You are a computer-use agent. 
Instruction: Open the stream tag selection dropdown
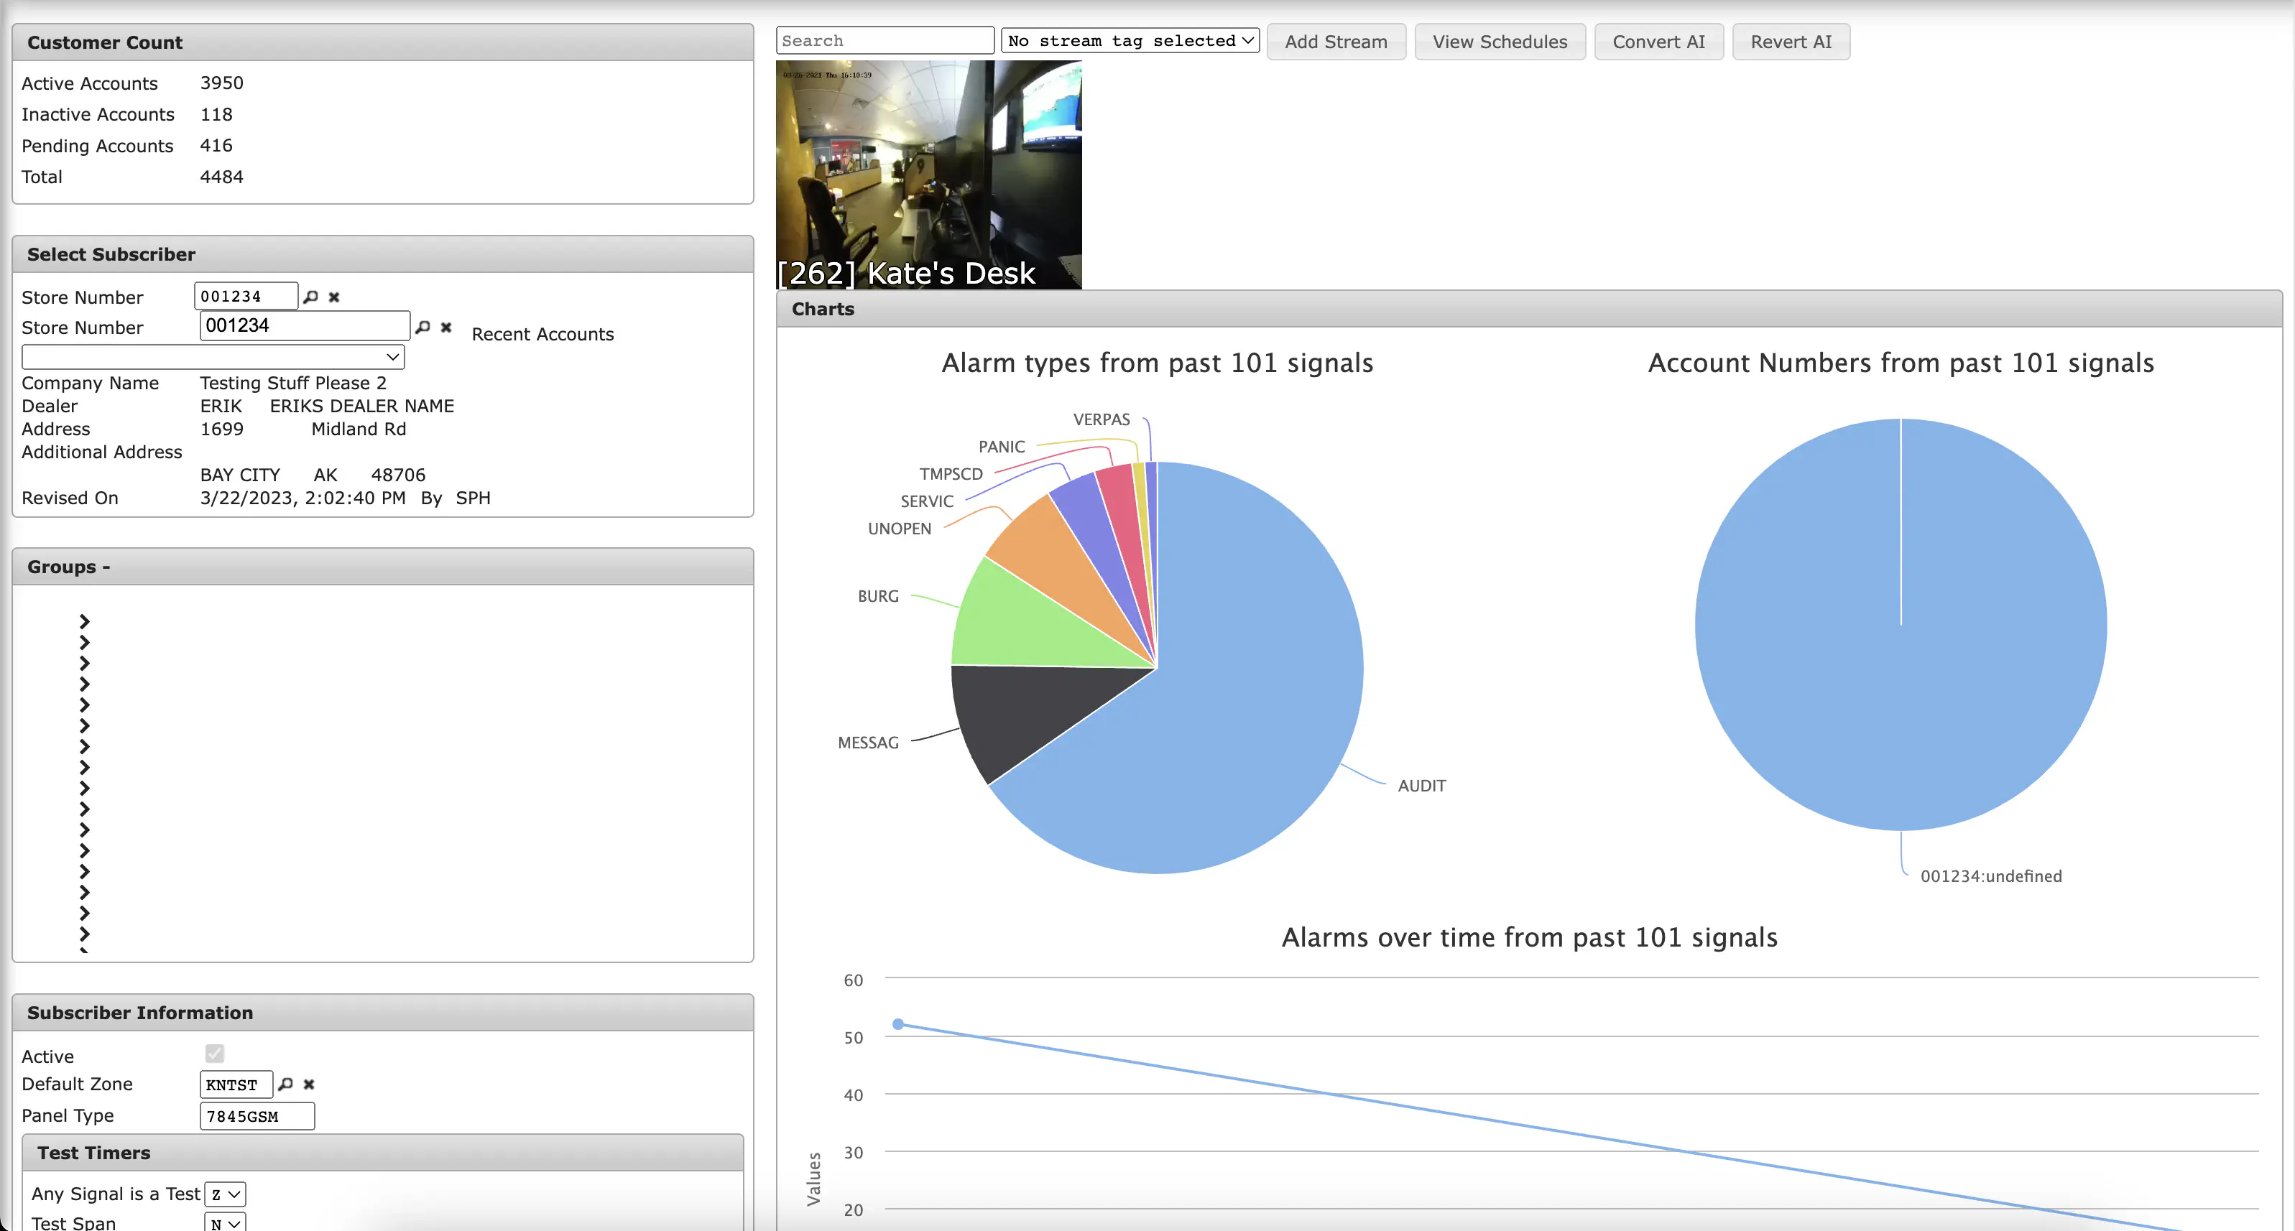1130,41
